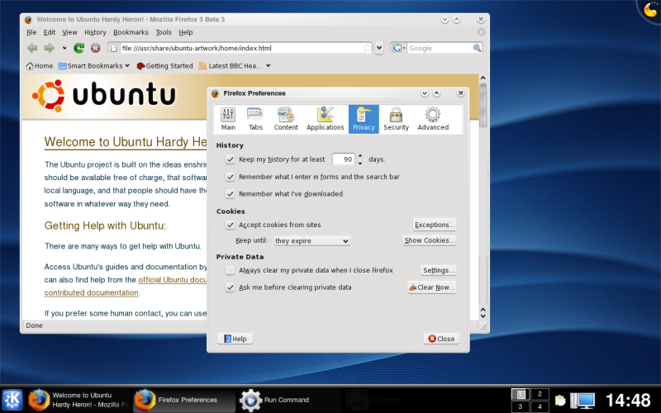Open back/forward history dropdown arrow
The height and width of the screenshot is (413, 661).
(x=64, y=48)
